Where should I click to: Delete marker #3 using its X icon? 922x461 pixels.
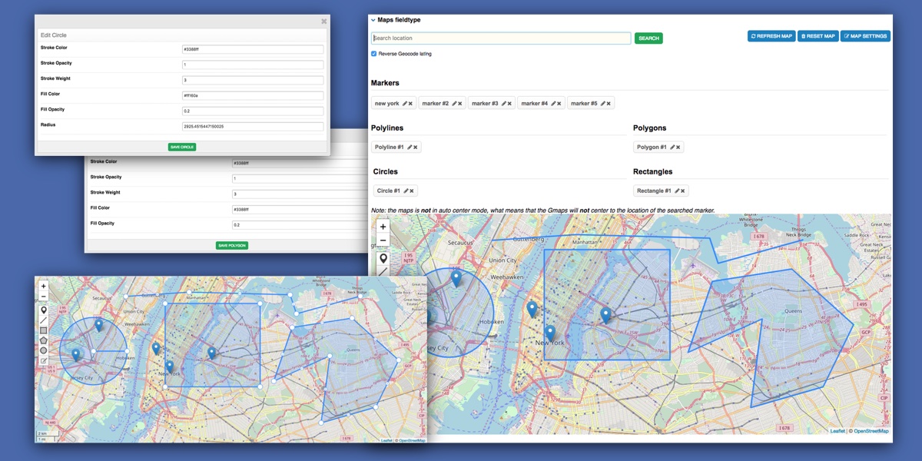509,104
